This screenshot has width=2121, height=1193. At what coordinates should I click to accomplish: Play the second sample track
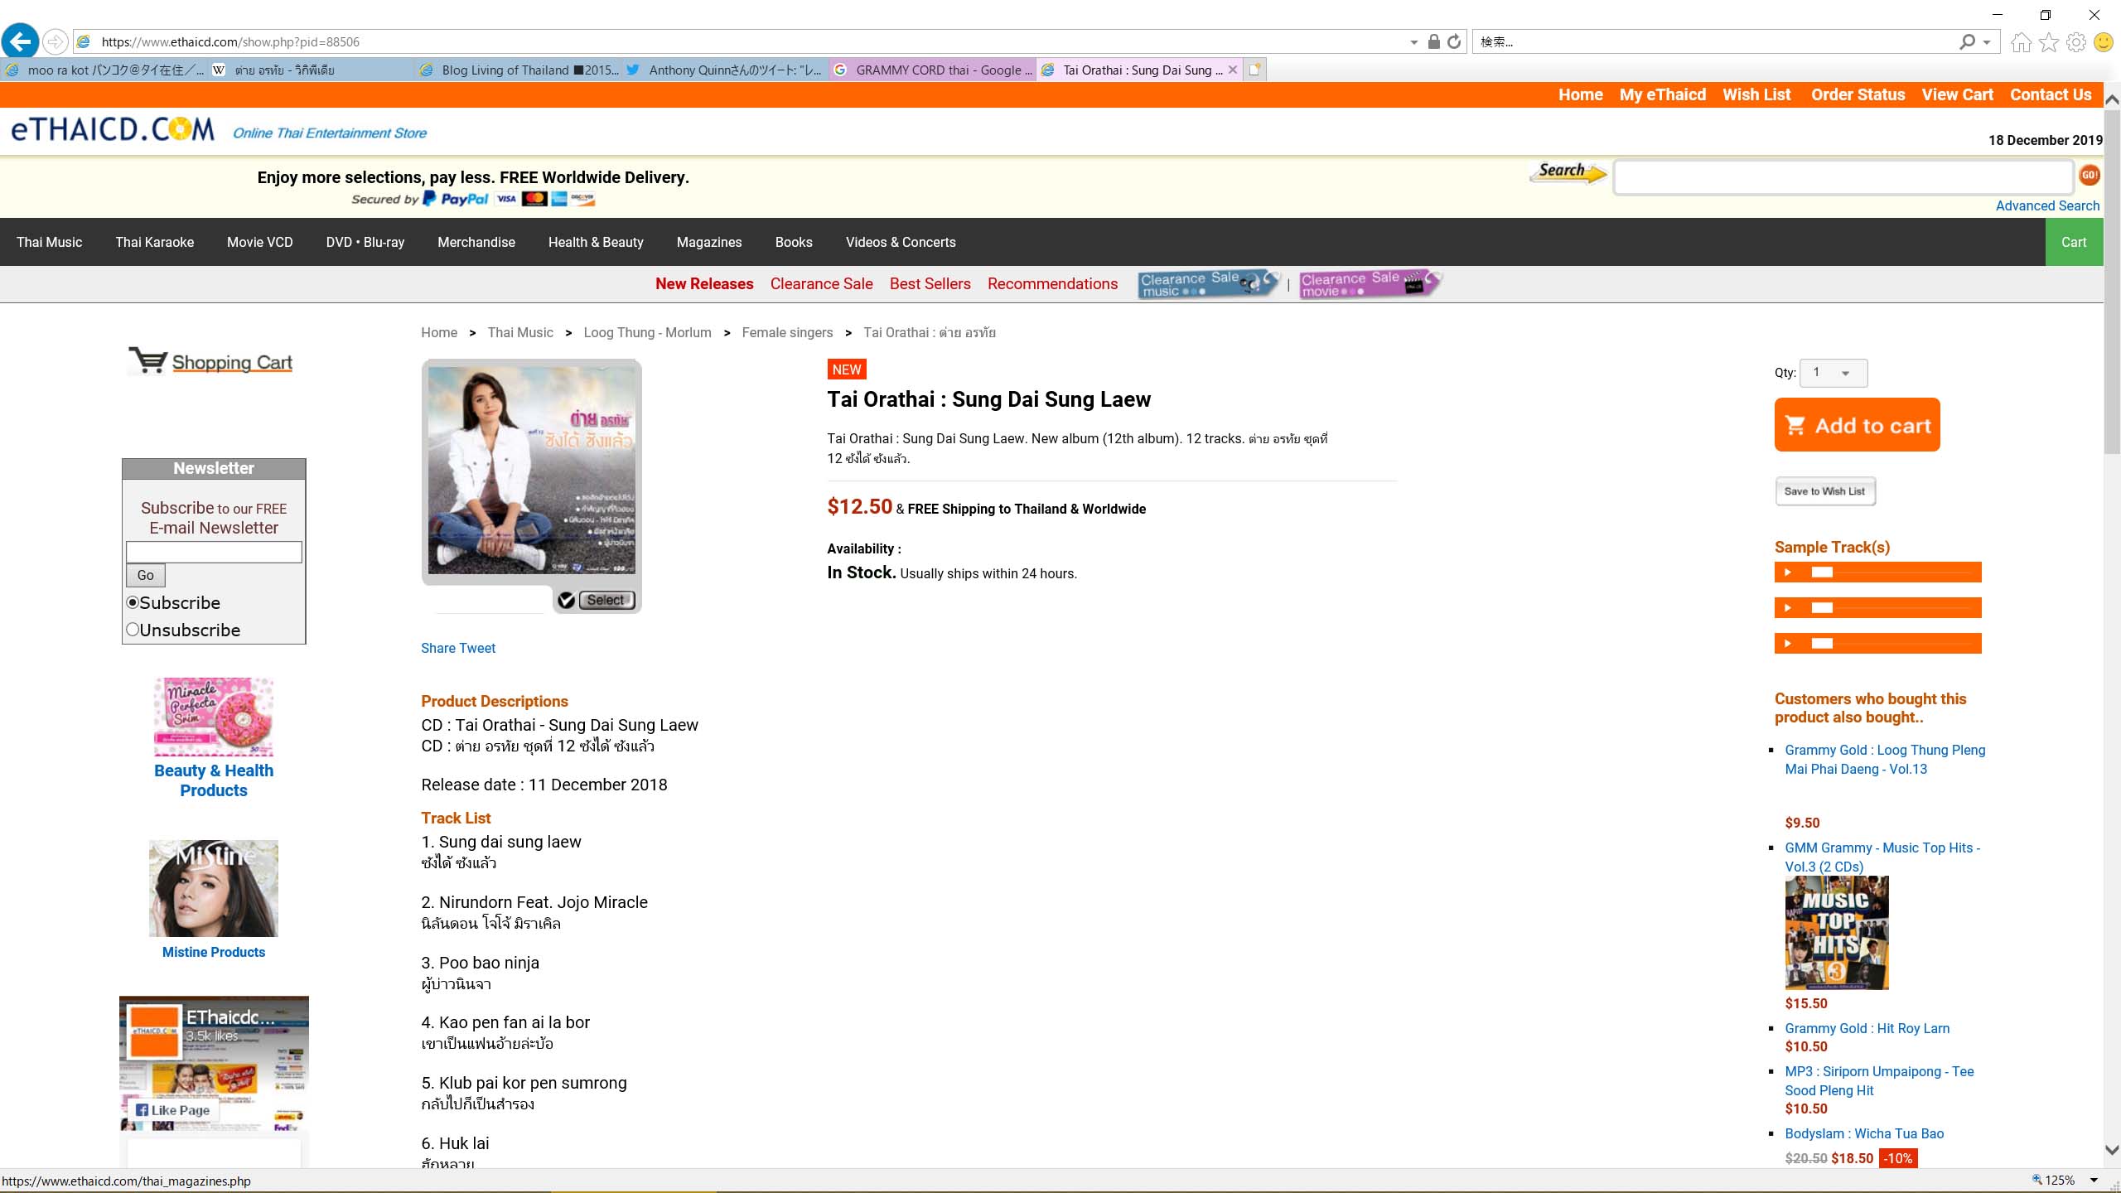tap(1788, 608)
